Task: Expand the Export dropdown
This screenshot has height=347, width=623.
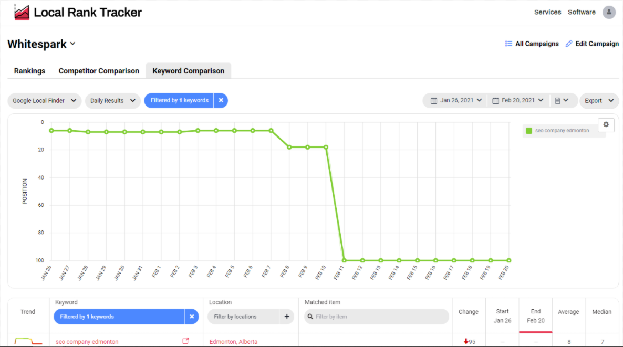Action: [x=599, y=101]
